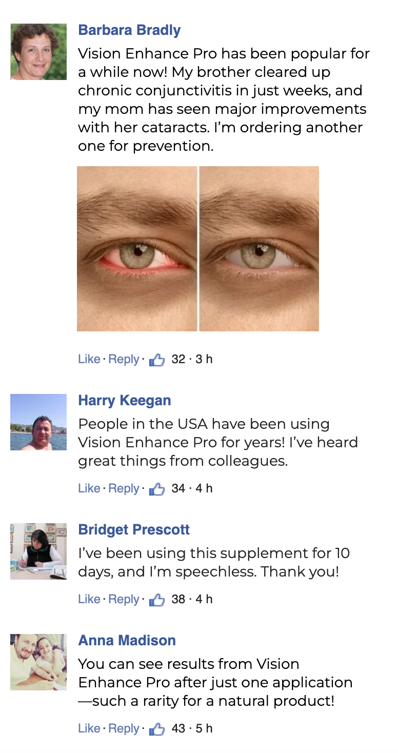The image size is (398, 753).
Task: View the before-and-after eye image
Action: 198,249
